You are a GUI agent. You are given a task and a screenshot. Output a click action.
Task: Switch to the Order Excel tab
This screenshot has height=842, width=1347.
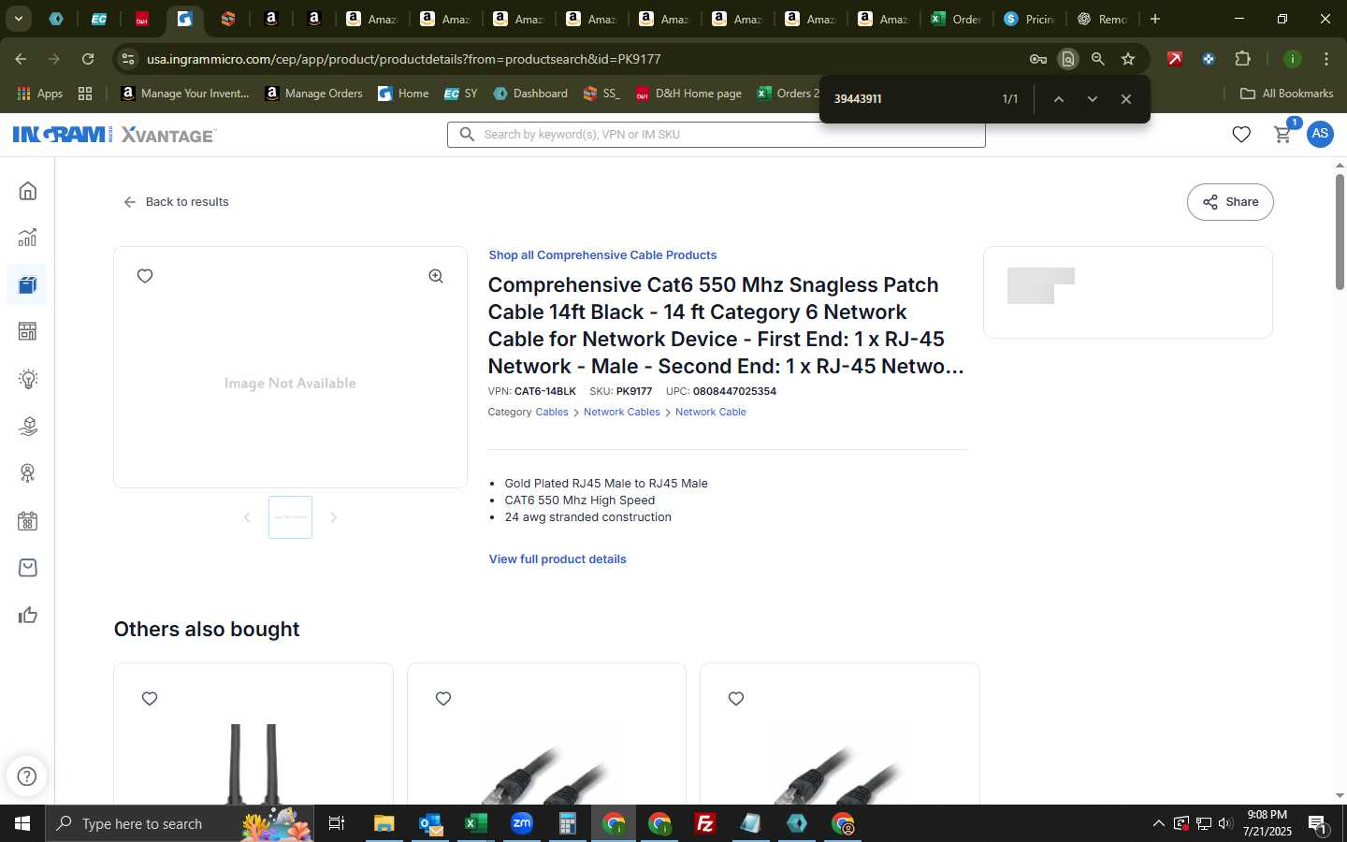pyautogui.click(x=956, y=19)
